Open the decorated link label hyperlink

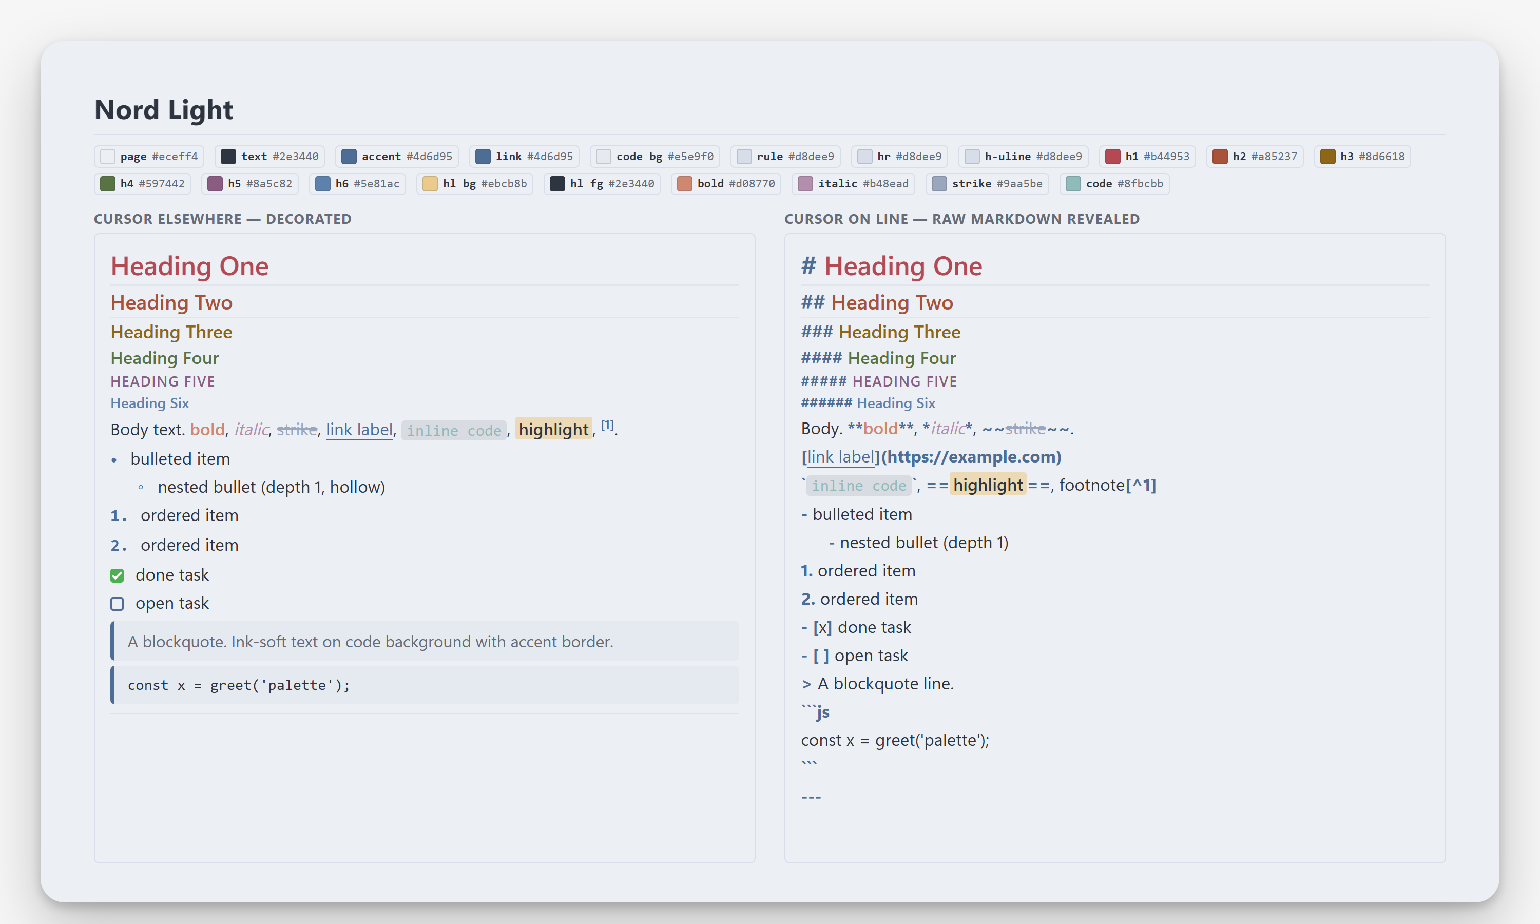click(x=359, y=430)
